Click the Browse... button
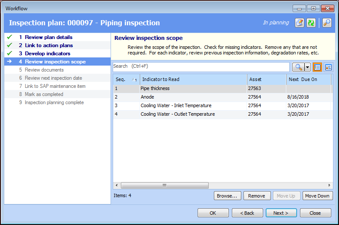This screenshot has width=339, height=225. [227, 196]
